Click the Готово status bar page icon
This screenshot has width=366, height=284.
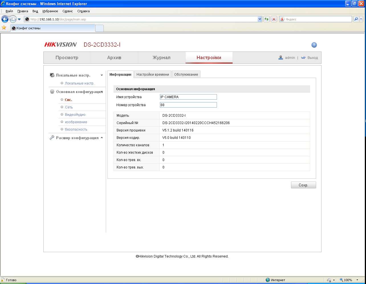[3, 280]
